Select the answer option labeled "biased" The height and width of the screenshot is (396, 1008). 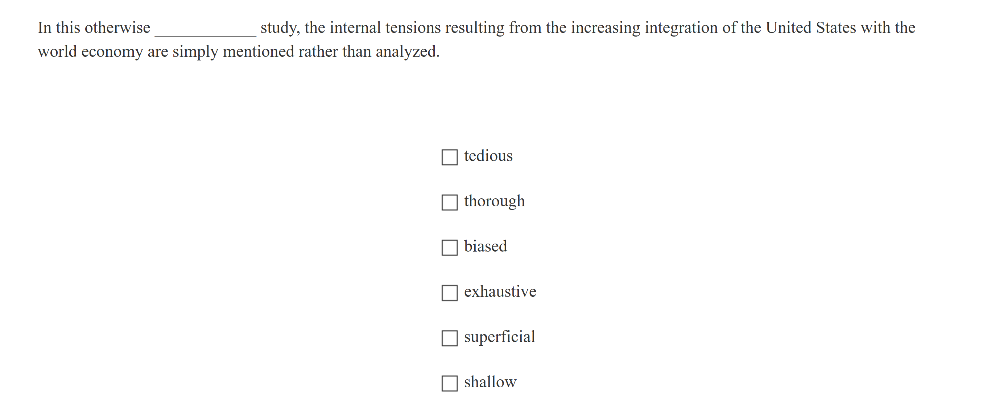click(486, 246)
